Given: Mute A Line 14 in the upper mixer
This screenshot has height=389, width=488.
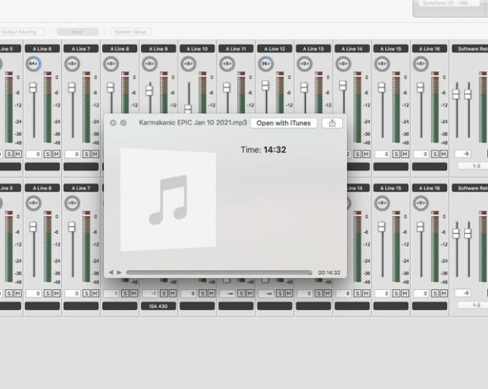Looking at the screenshot, I should [366, 154].
